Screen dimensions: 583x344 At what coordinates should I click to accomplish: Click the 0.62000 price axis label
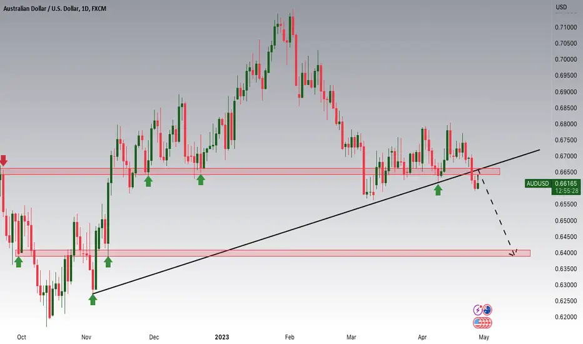[566, 317]
